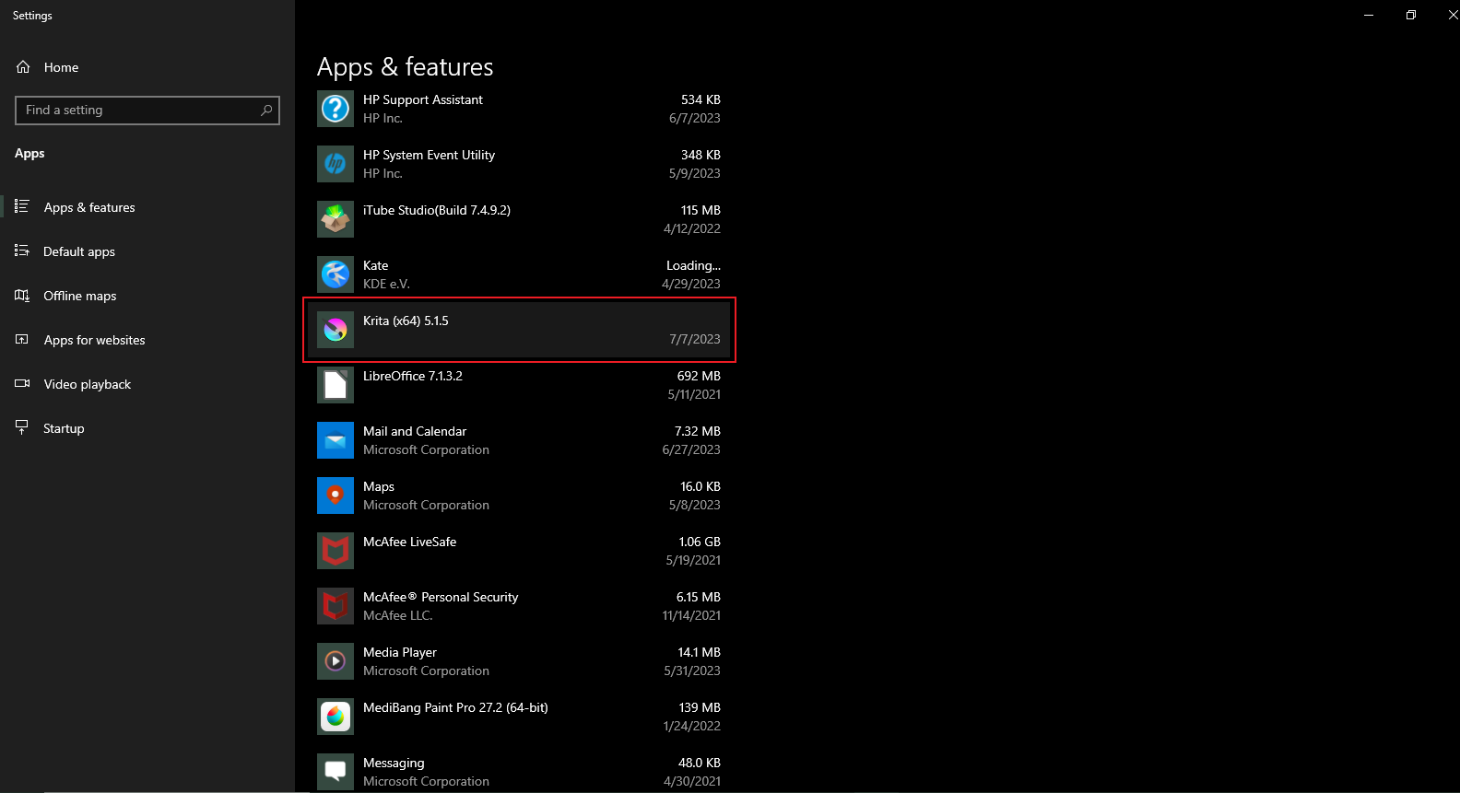Screen dimensions: 1460x793
Task: Click the search magnifier icon
Action: (x=266, y=111)
